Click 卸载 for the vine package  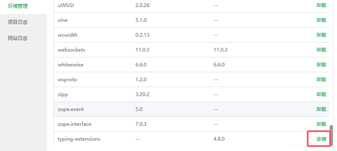coord(321,20)
